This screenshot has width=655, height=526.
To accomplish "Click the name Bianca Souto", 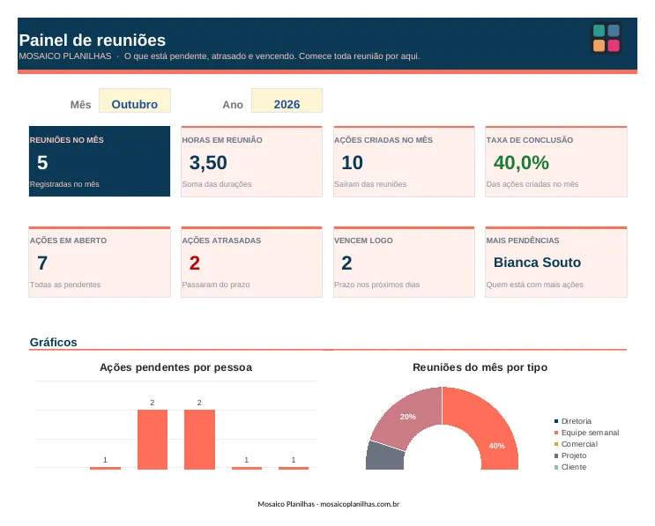I will pyautogui.click(x=537, y=263).
